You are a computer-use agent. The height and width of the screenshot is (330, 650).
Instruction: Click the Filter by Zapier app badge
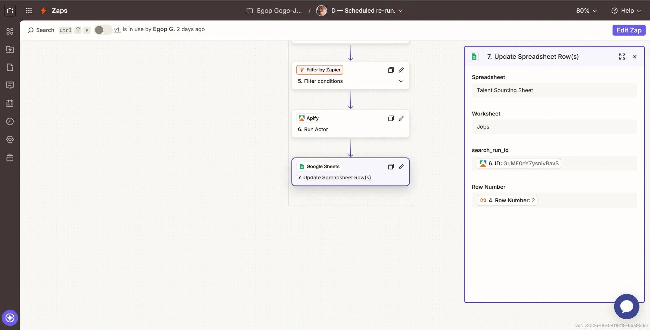320,70
